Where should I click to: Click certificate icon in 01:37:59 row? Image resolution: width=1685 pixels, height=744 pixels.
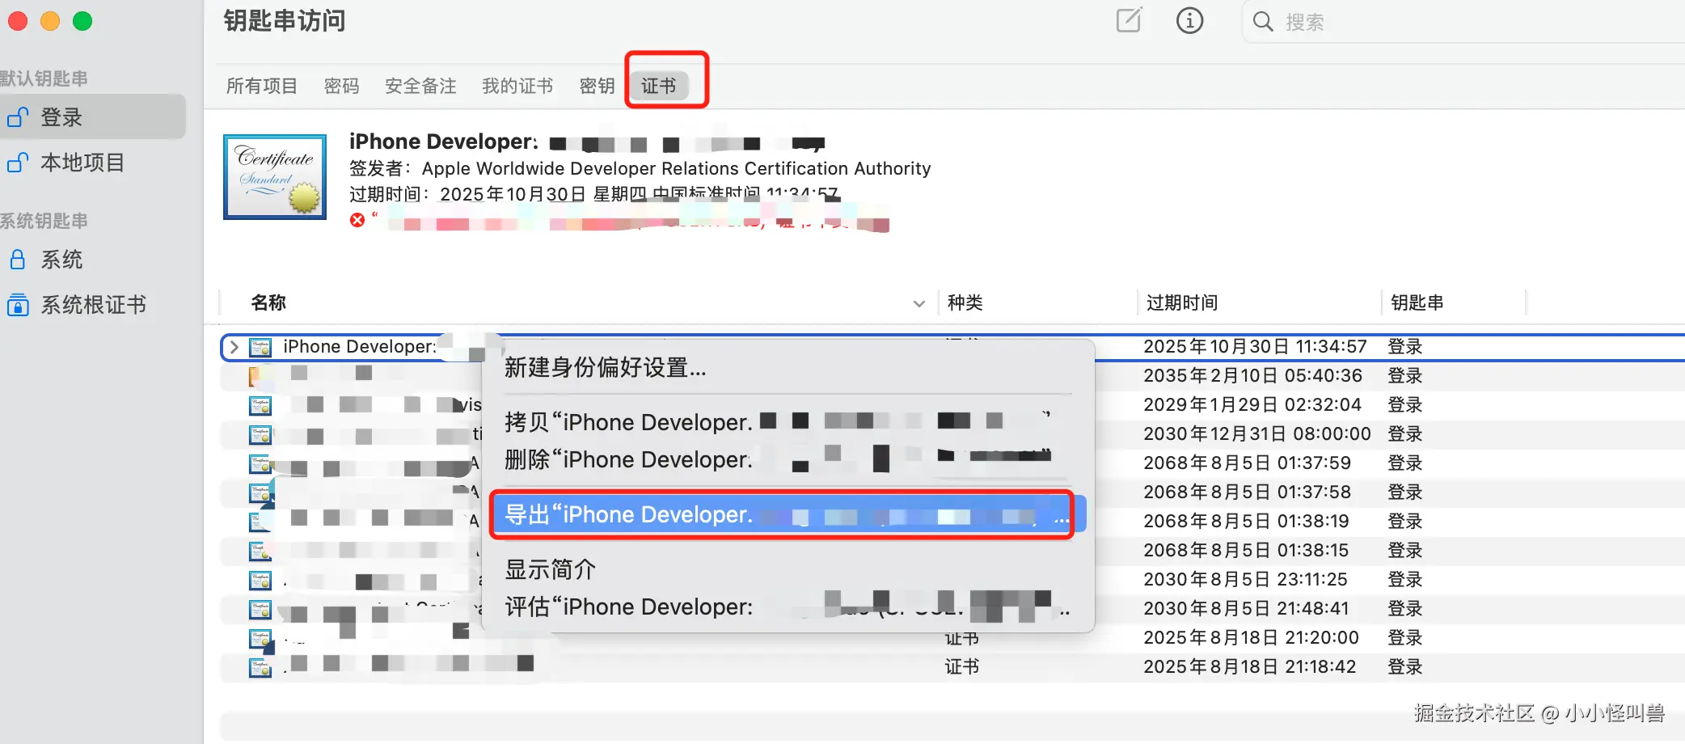(x=260, y=464)
